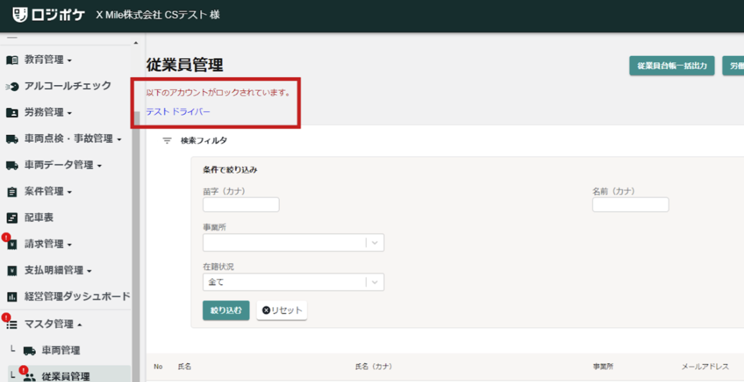Open 経営管理ダッシュボード chart icon
Image resolution: width=744 pixels, height=382 pixels.
point(11,296)
